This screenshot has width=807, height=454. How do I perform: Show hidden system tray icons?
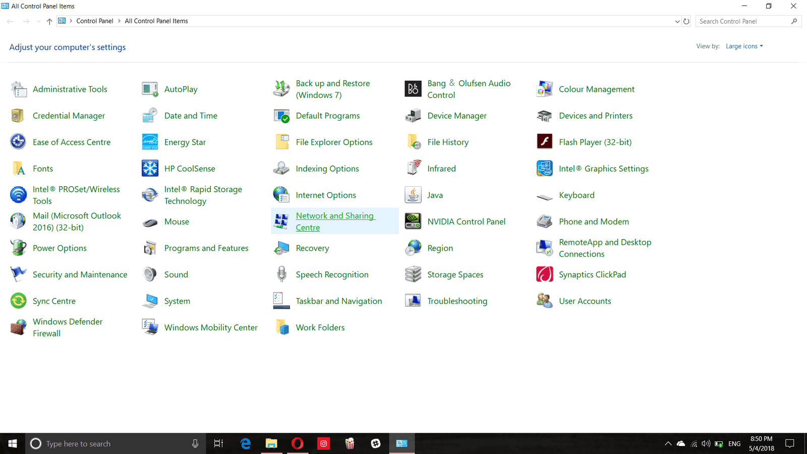pos(668,443)
